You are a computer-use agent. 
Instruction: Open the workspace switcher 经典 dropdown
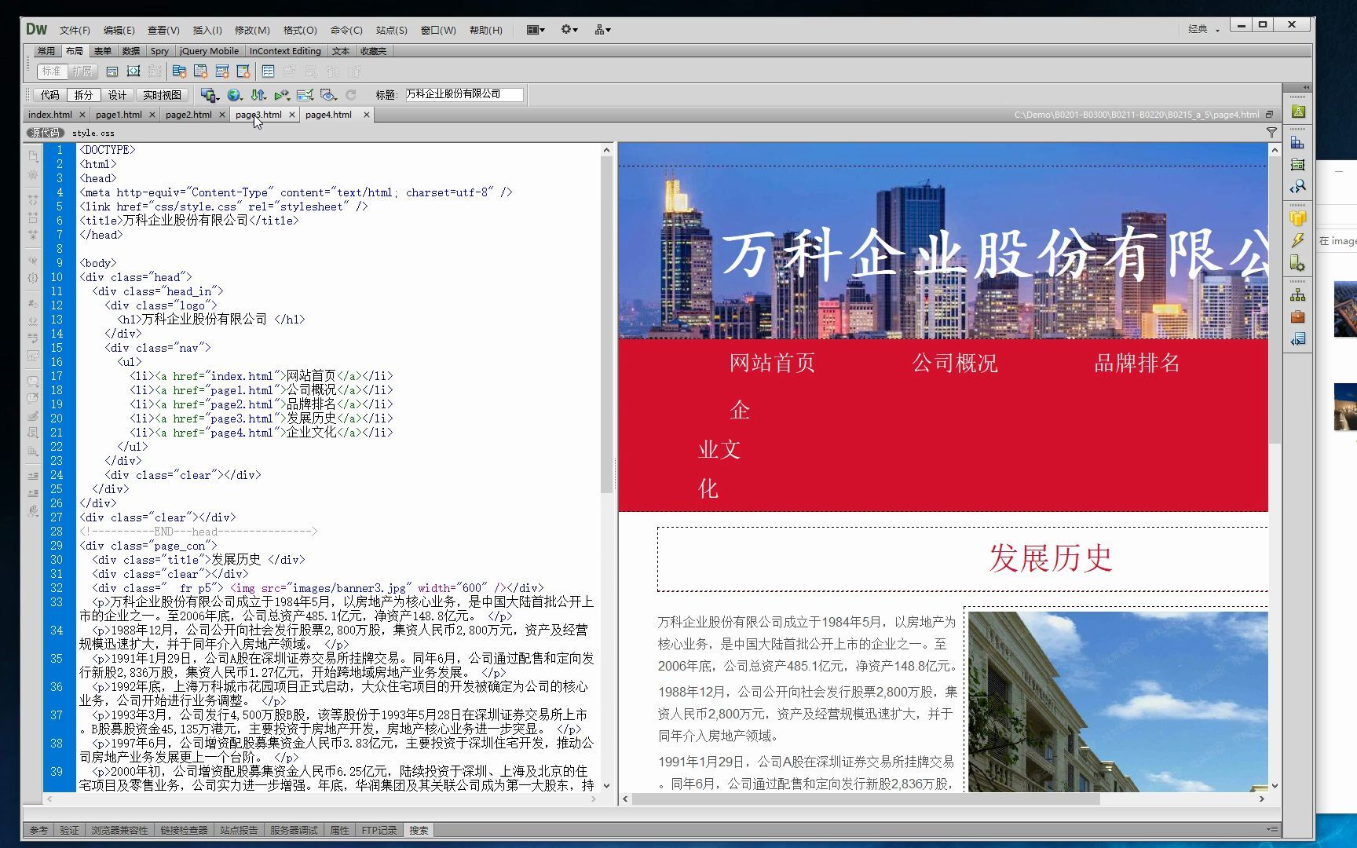pyautogui.click(x=1204, y=30)
